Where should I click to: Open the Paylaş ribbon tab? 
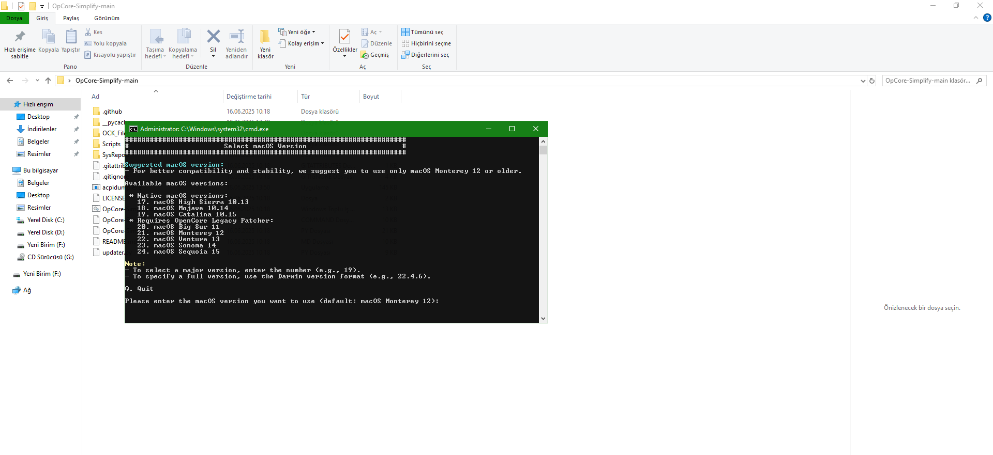coord(71,18)
